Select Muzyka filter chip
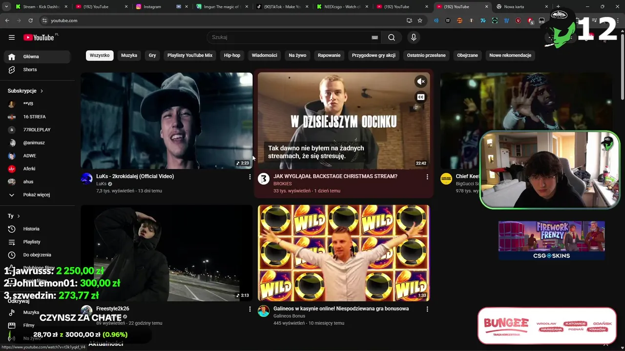The height and width of the screenshot is (351, 625). (129, 56)
